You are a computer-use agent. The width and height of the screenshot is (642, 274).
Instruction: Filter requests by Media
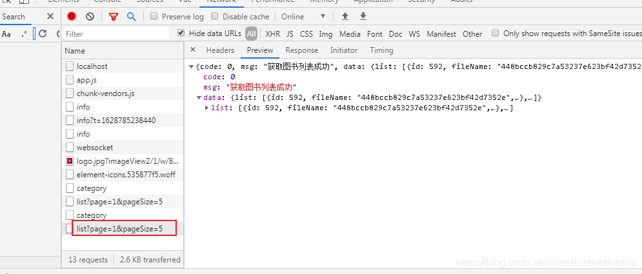coord(350,34)
